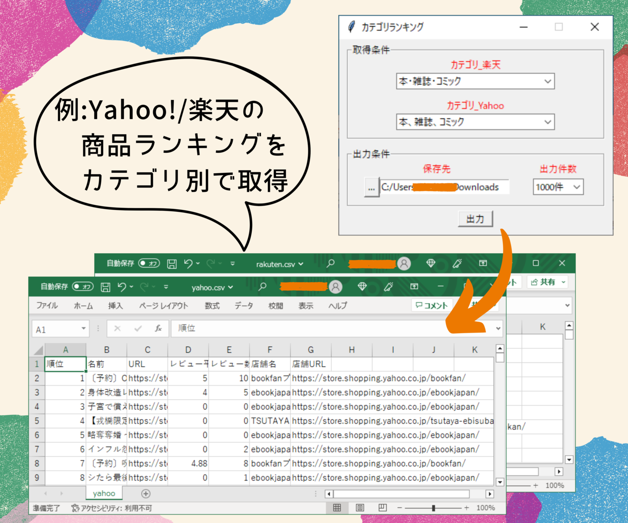Click the account avatar in yahoo.csv window

335,286
